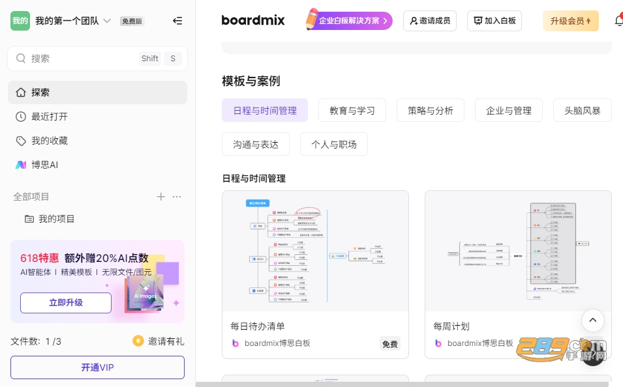The image size is (623, 387).
Task: Select the 个人与职场 category tab
Action: (334, 144)
